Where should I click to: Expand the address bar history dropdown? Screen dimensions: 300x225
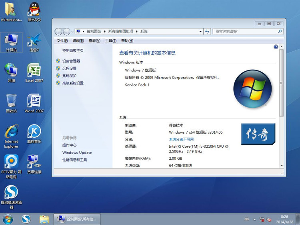click(200, 31)
